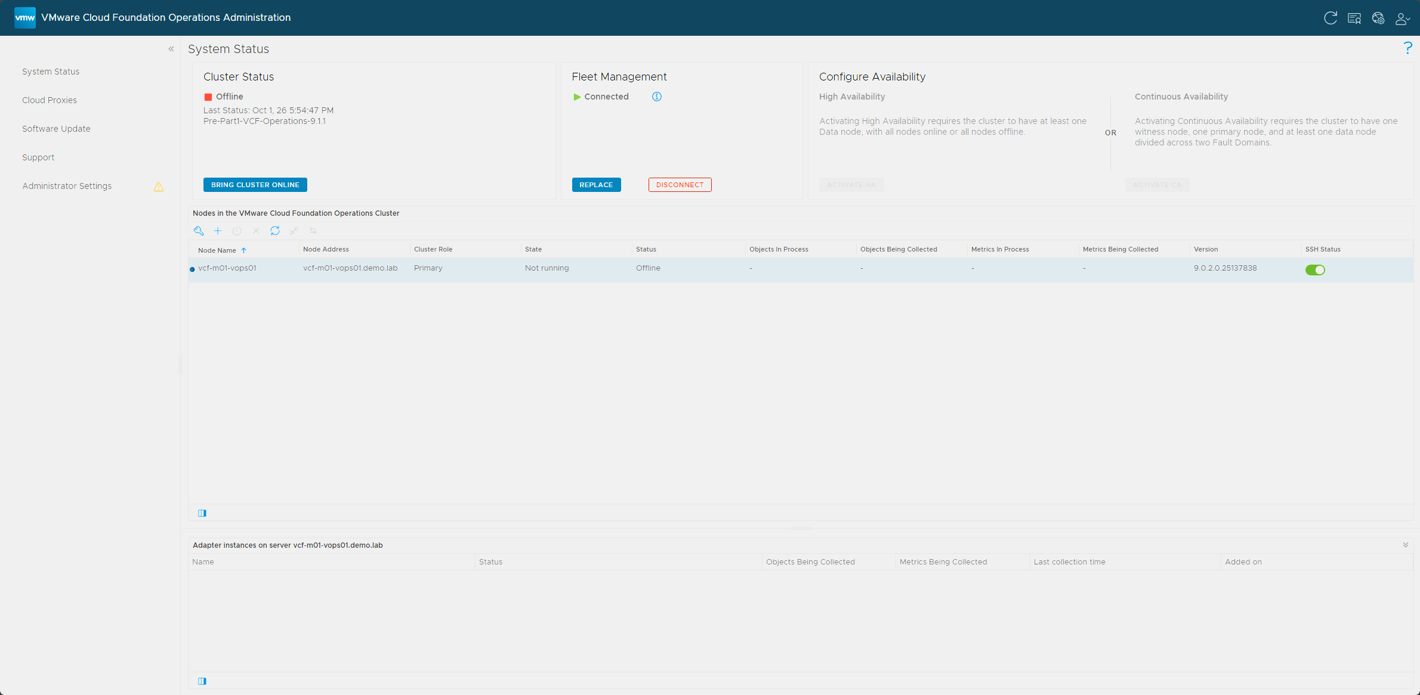1420x695 pixels.
Task: Click the ACTIVATE HA button
Action: [851, 185]
